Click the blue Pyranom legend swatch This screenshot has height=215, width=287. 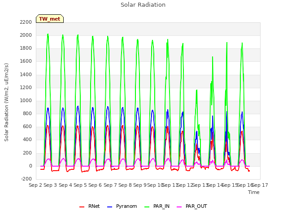pyautogui.click(x=109, y=207)
